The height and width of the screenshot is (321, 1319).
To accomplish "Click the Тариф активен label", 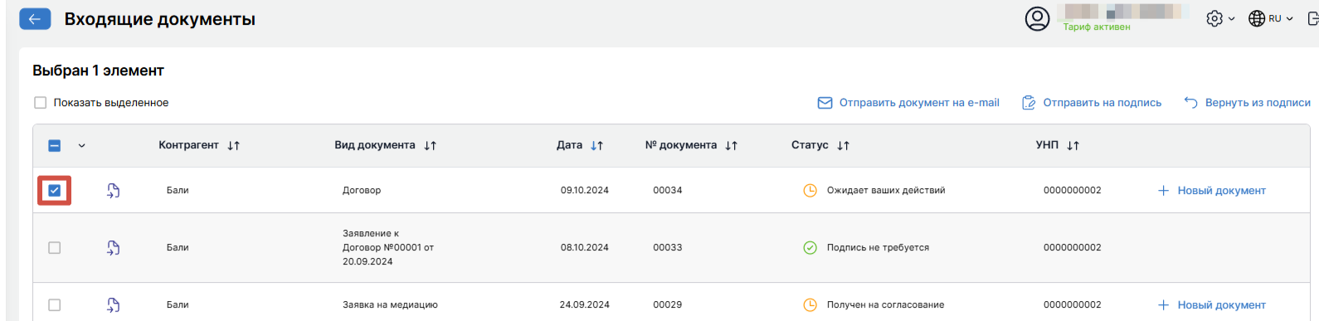I will pos(1097,27).
